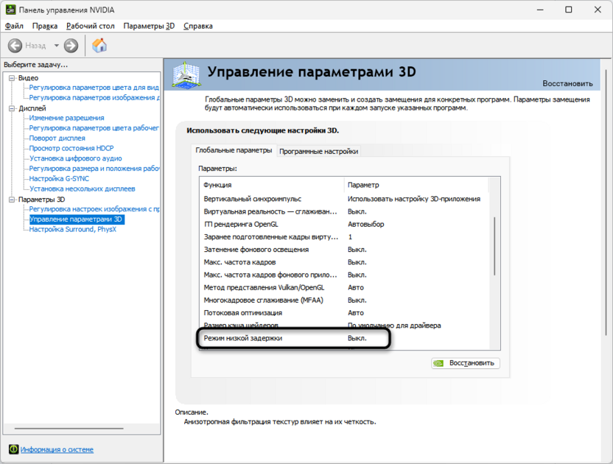This screenshot has width=613, height=464.
Task: Select the Параметры 3D category label in tree
Action: 41,200
